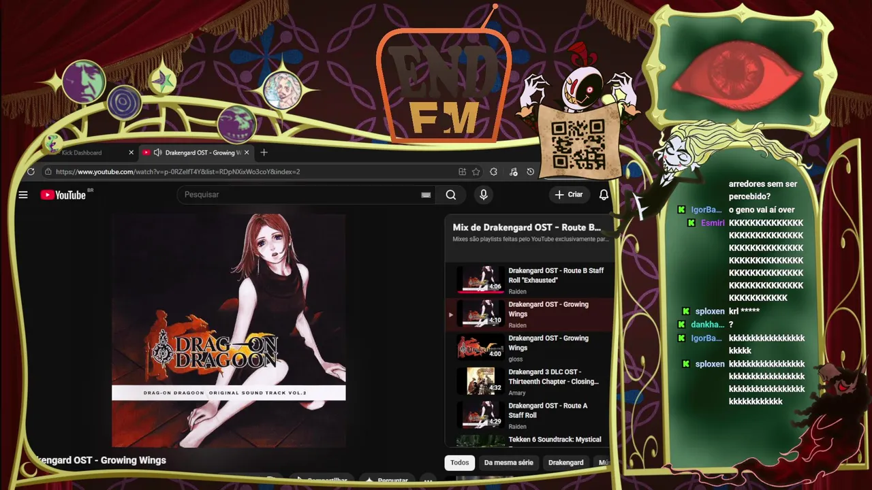Click the QR code on the overlay
Image resolution: width=872 pixels, height=490 pixels.
578,144
